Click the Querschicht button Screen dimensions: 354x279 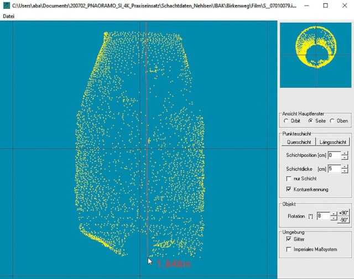click(x=299, y=142)
